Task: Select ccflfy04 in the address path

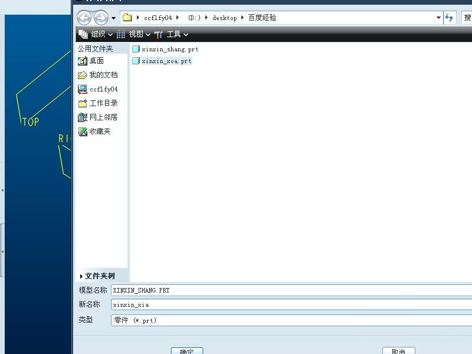Action: pos(158,18)
